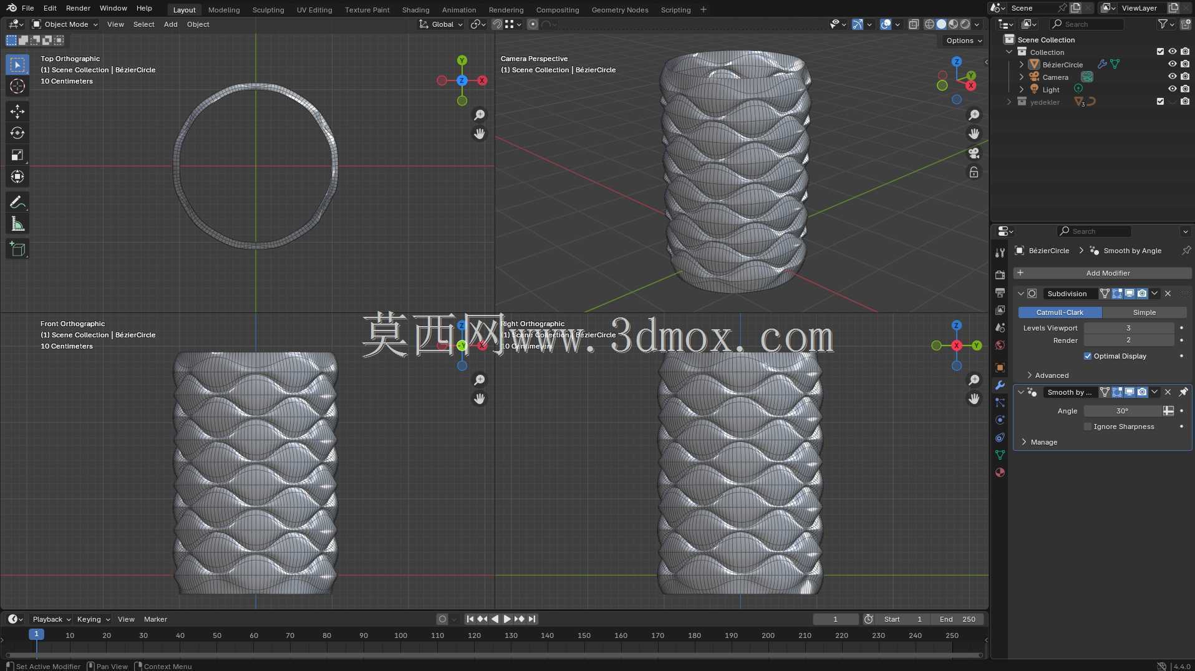The image size is (1195, 671).
Task: Open Playback dropdown in timeline
Action: click(x=52, y=619)
